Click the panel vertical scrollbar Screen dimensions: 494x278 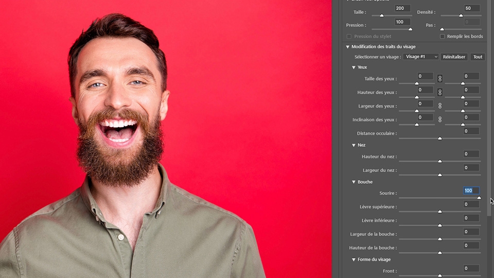pyautogui.click(x=489, y=107)
